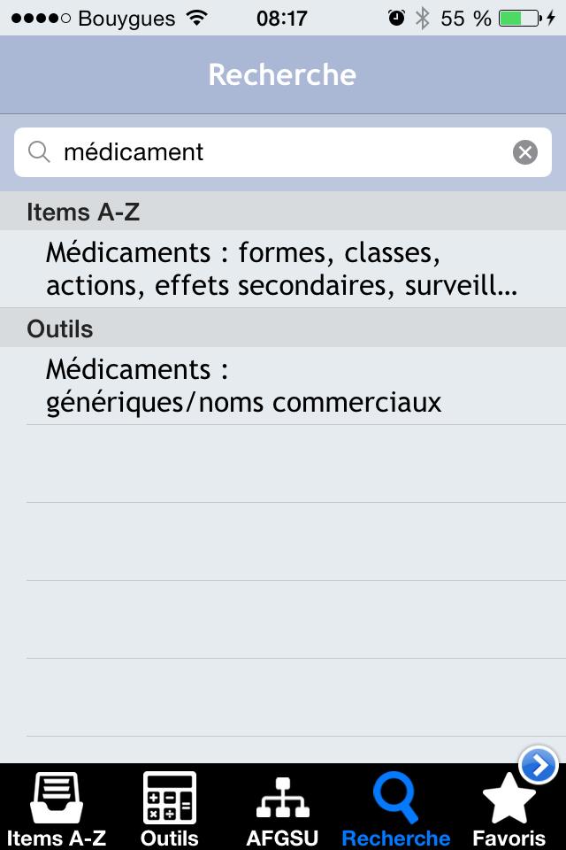
Task: Open Médicaments formes, classes, actions result
Action: 283,269
